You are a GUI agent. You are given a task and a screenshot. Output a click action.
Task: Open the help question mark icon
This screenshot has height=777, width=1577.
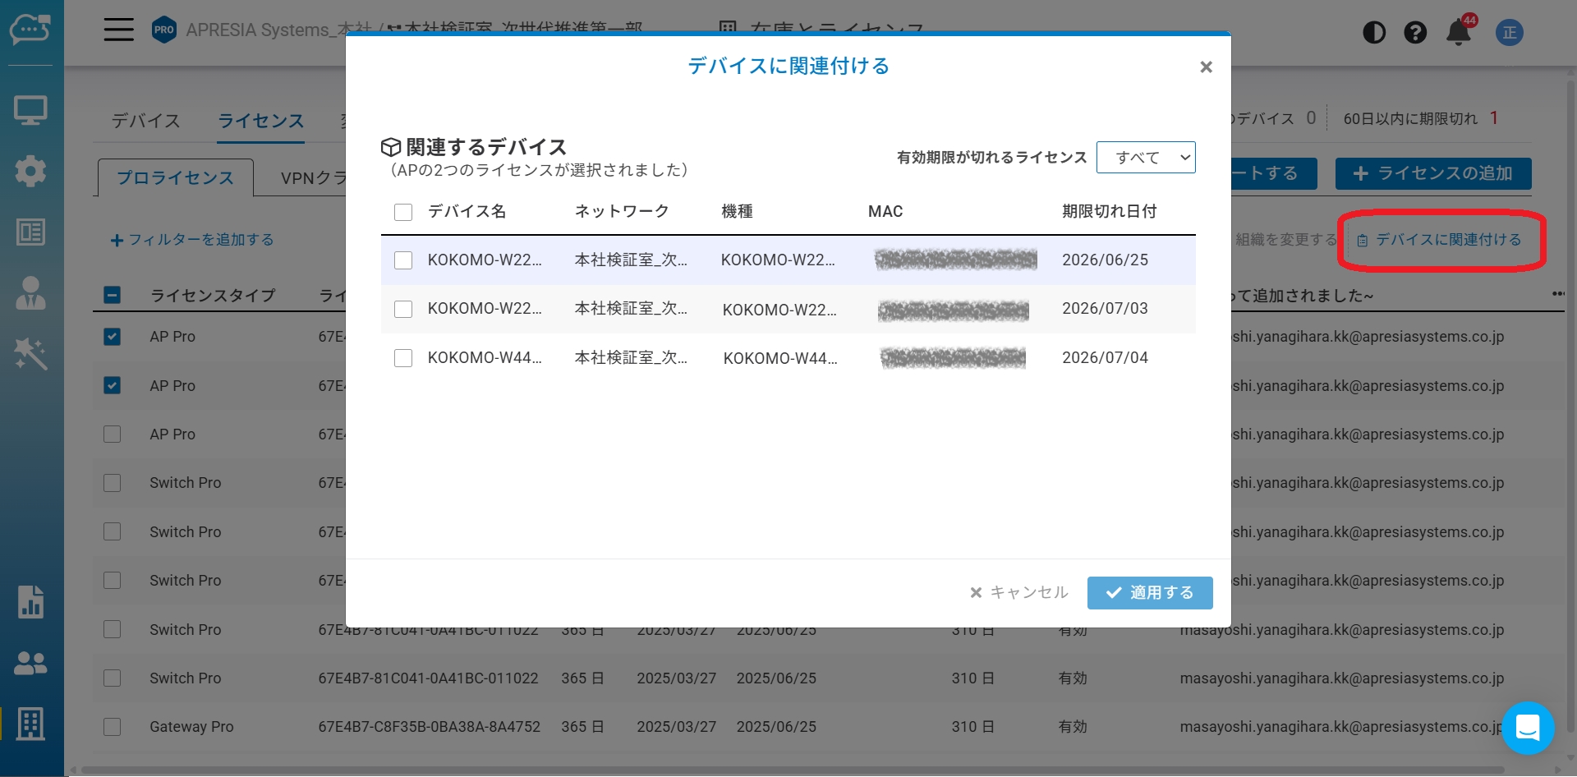point(1415,33)
